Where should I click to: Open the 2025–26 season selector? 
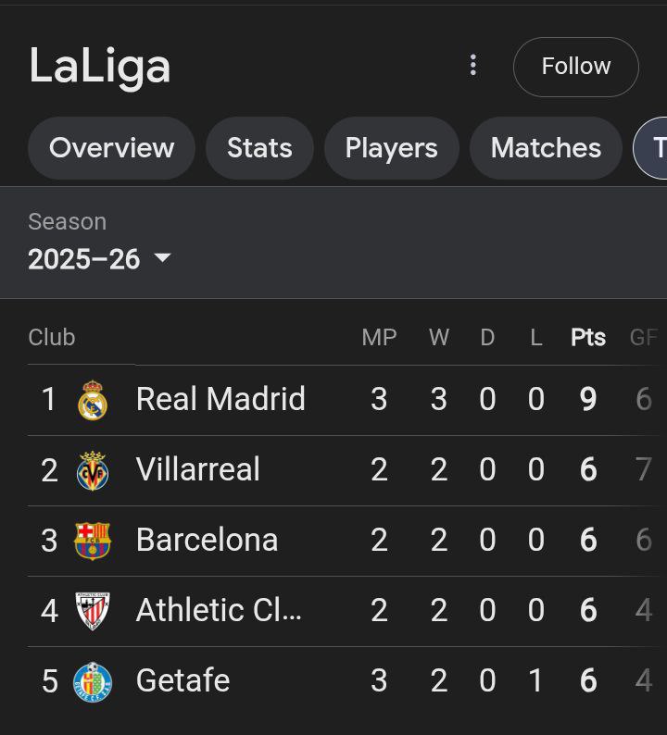pos(99,259)
